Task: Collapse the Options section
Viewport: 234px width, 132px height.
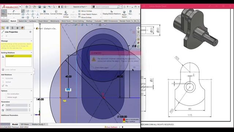Action: point(31,91)
